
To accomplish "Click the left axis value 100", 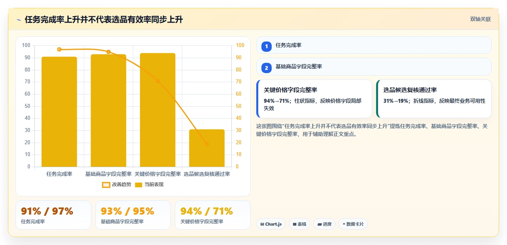I will click(x=26, y=45).
